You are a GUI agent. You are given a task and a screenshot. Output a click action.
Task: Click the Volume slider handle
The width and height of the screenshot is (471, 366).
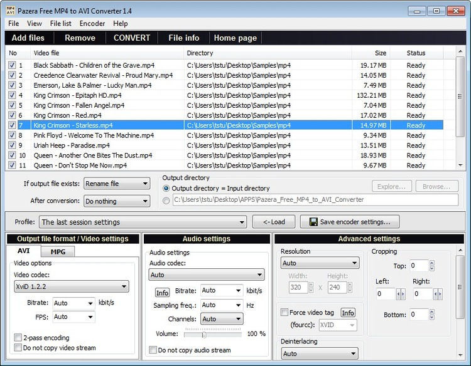[x=204, y=334]
